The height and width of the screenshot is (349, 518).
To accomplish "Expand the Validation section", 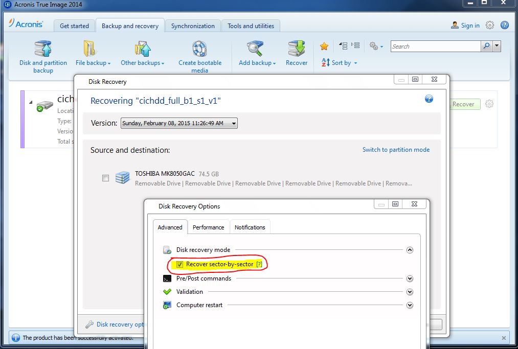I will (410, 292).
